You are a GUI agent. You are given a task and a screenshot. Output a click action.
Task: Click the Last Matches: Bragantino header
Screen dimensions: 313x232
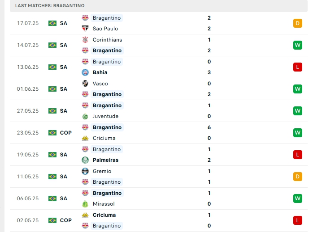[50, 5]
